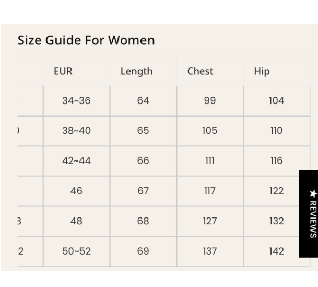Screen dimensions: 318x287
Task: Click the Size Guide For Women heading
Action: pyautogui.click(x=86, y=40)
